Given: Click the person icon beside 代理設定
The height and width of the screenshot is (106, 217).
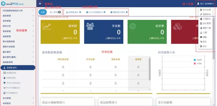Looking at the screenshot, I should coord(201,19).
